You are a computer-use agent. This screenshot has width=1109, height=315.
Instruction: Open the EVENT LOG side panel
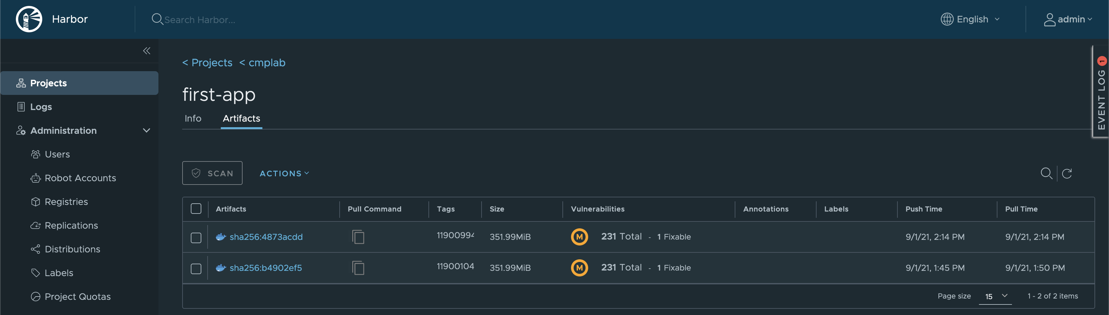click(1101, 92)
